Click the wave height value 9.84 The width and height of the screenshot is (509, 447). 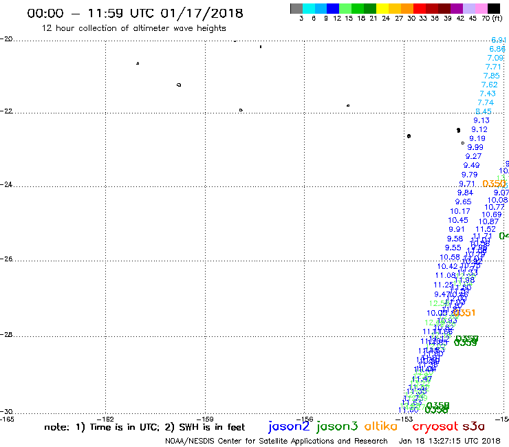click(465, 193)
